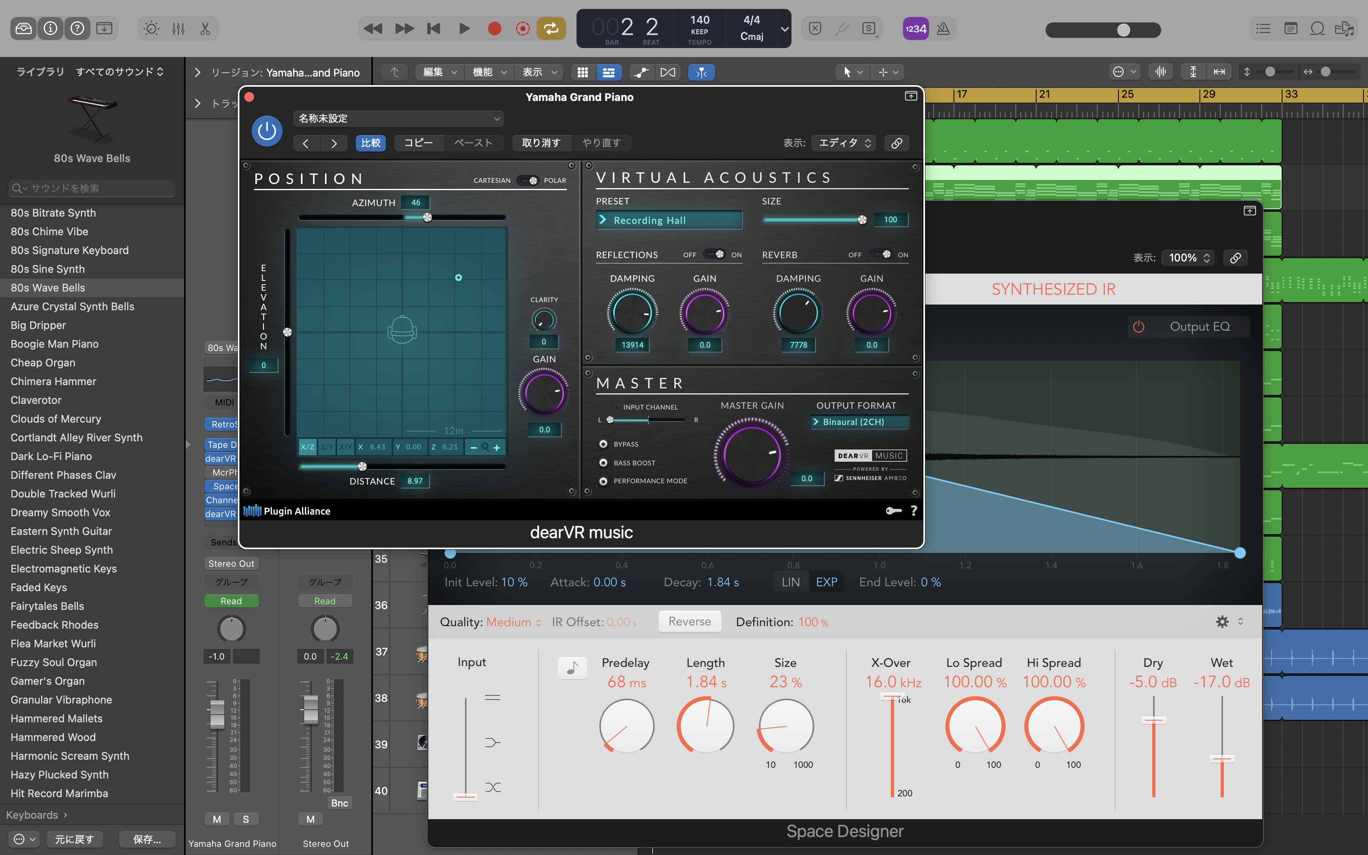Open the Library panel icon
The height and width of the screenshot is (855, 1368).
coord(23,28)
